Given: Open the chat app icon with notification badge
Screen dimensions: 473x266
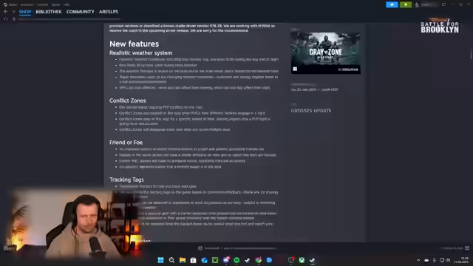Looking at the screenshot, I should pos(226,260).
